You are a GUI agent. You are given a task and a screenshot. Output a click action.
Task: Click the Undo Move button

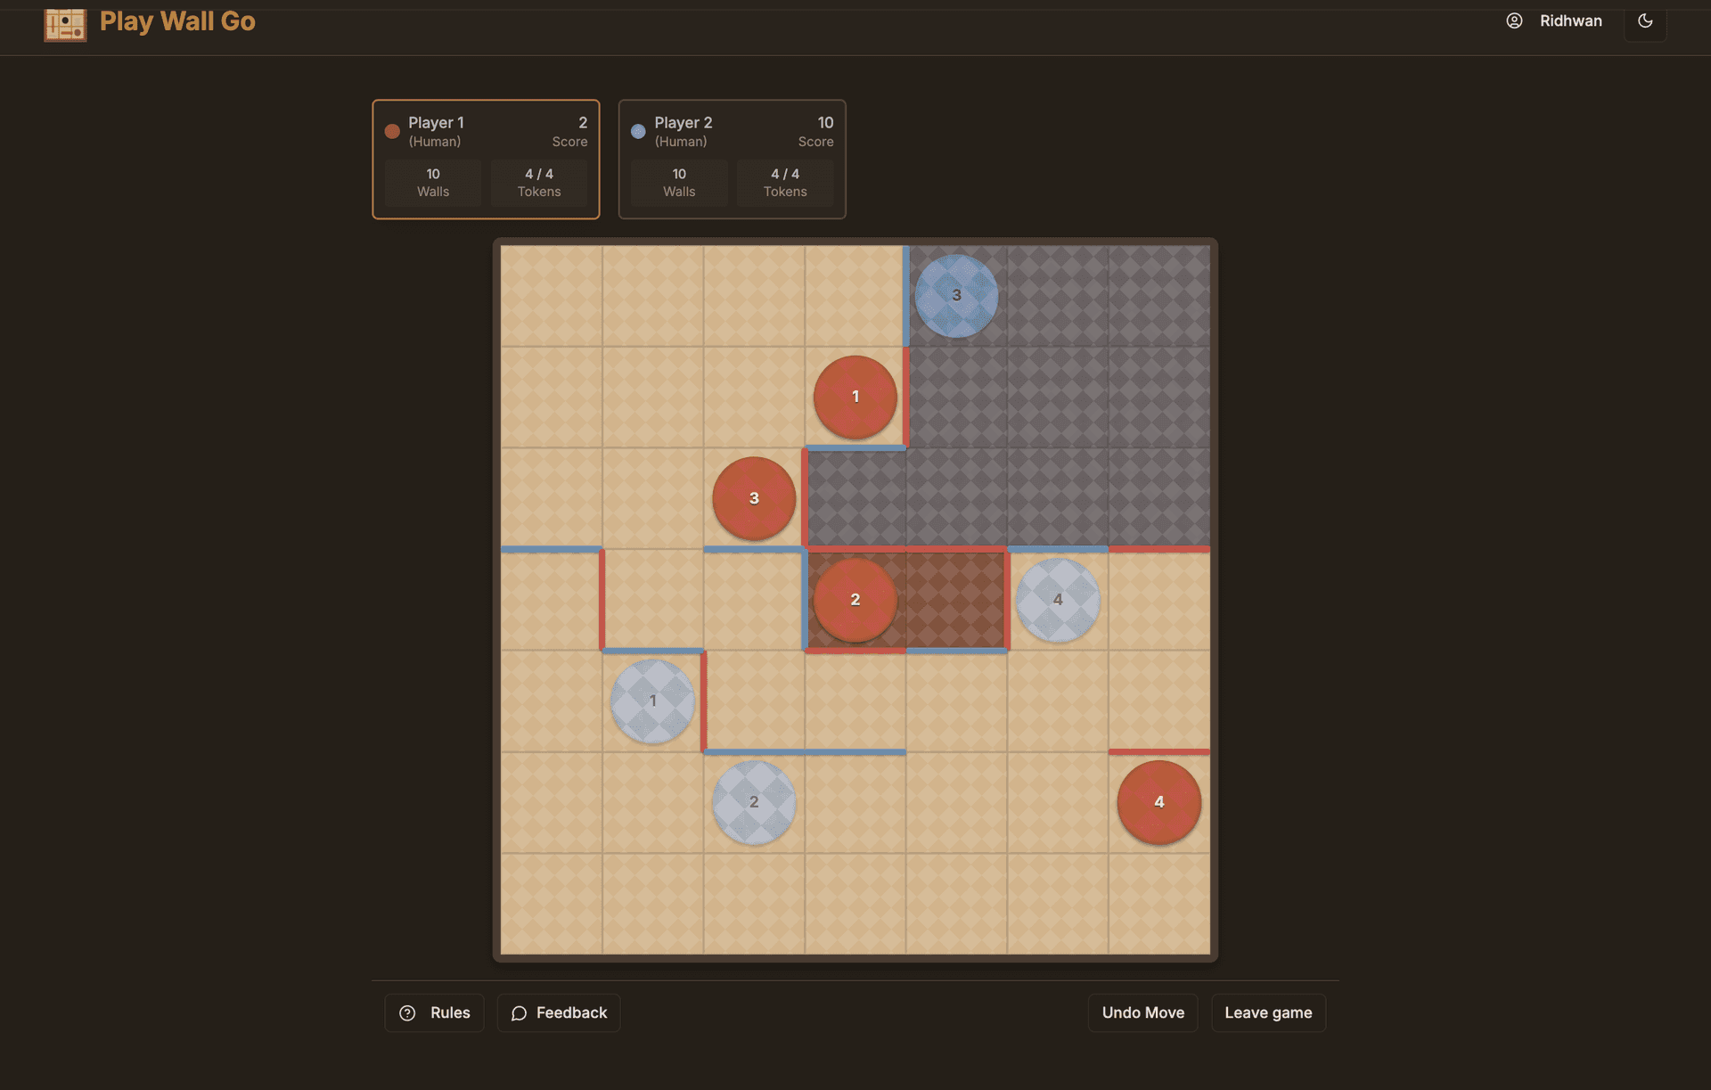click(1142, 1012)
